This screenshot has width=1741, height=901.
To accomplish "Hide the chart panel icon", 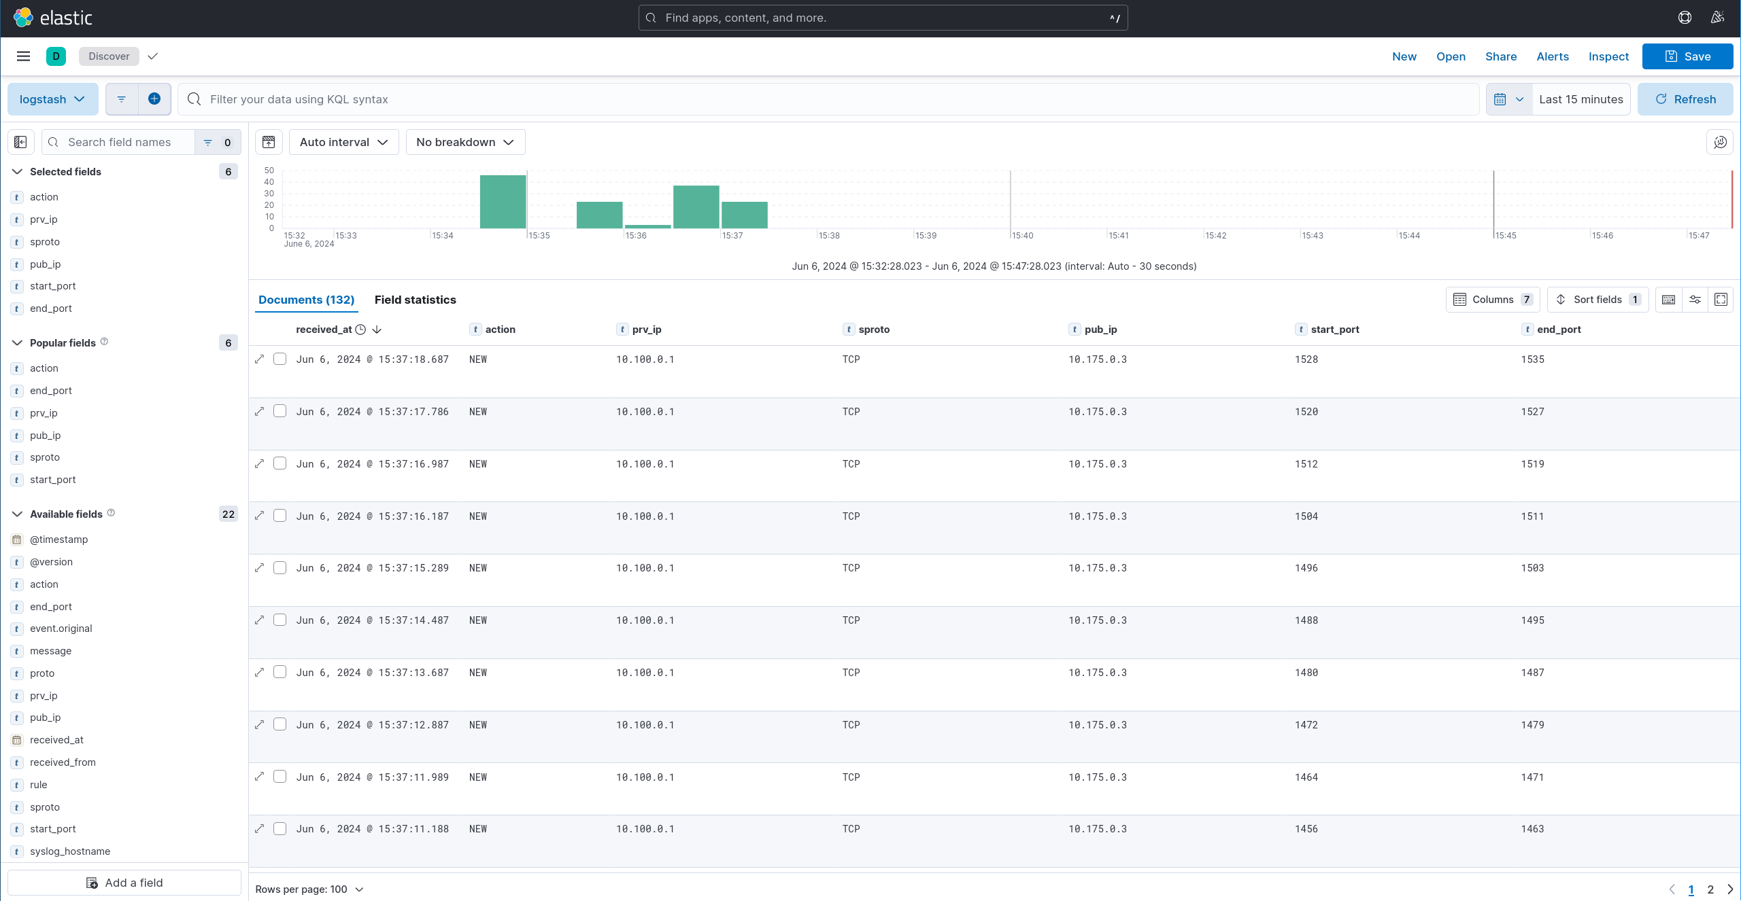I will pyautogui.click(x=269, y=142).
